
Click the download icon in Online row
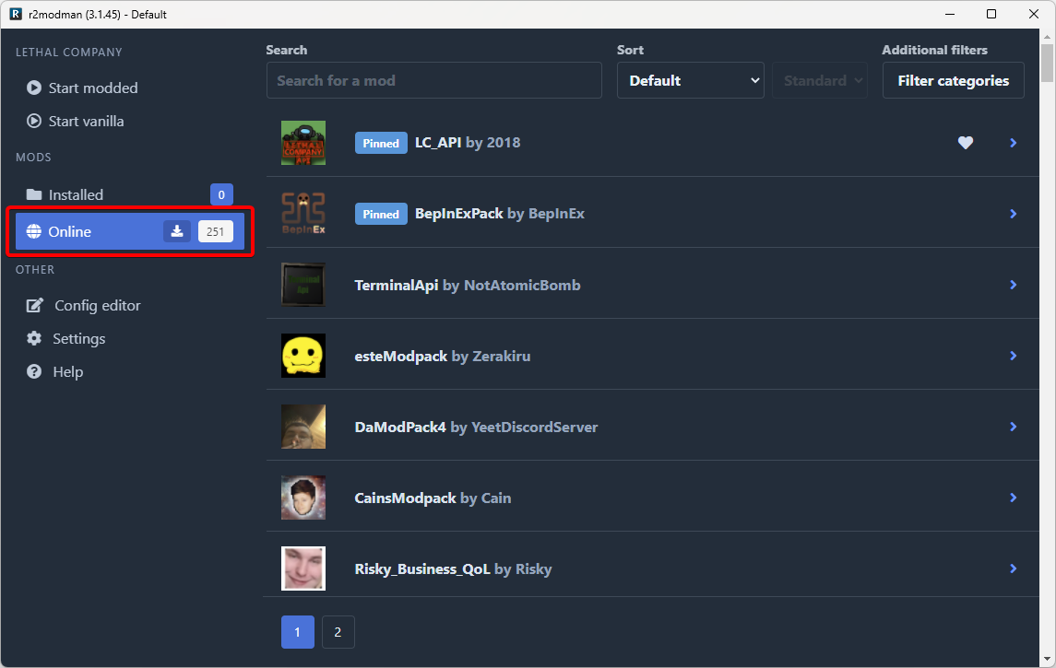click(177, 231)
